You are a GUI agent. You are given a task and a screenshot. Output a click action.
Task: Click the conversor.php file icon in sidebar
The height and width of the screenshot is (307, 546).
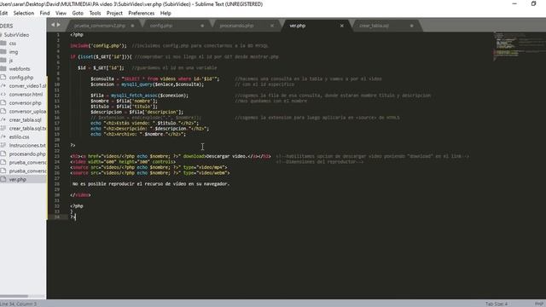pyautogui.click(x=3, y=102)
